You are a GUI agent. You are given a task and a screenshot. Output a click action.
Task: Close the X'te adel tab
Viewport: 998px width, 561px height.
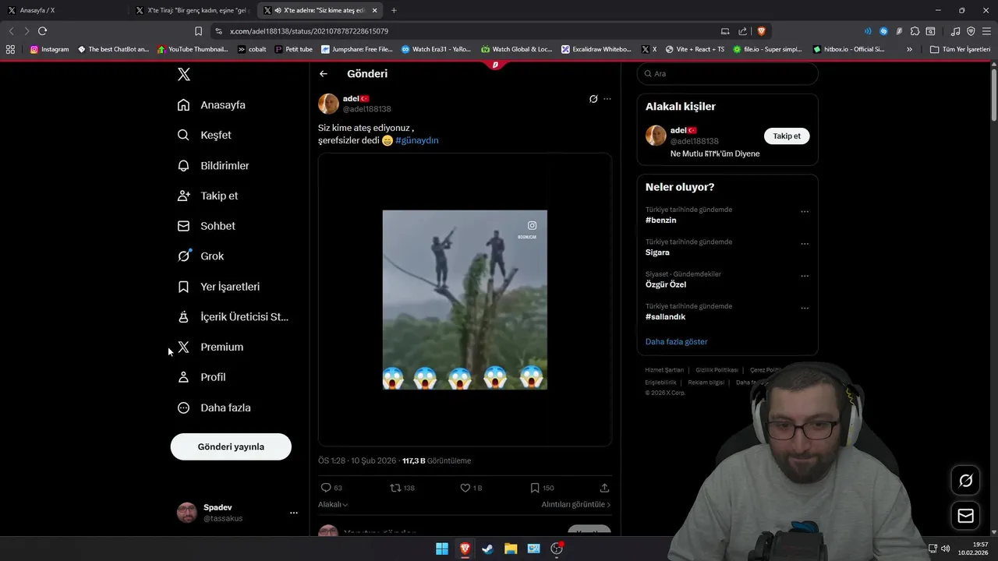[375, 10]
